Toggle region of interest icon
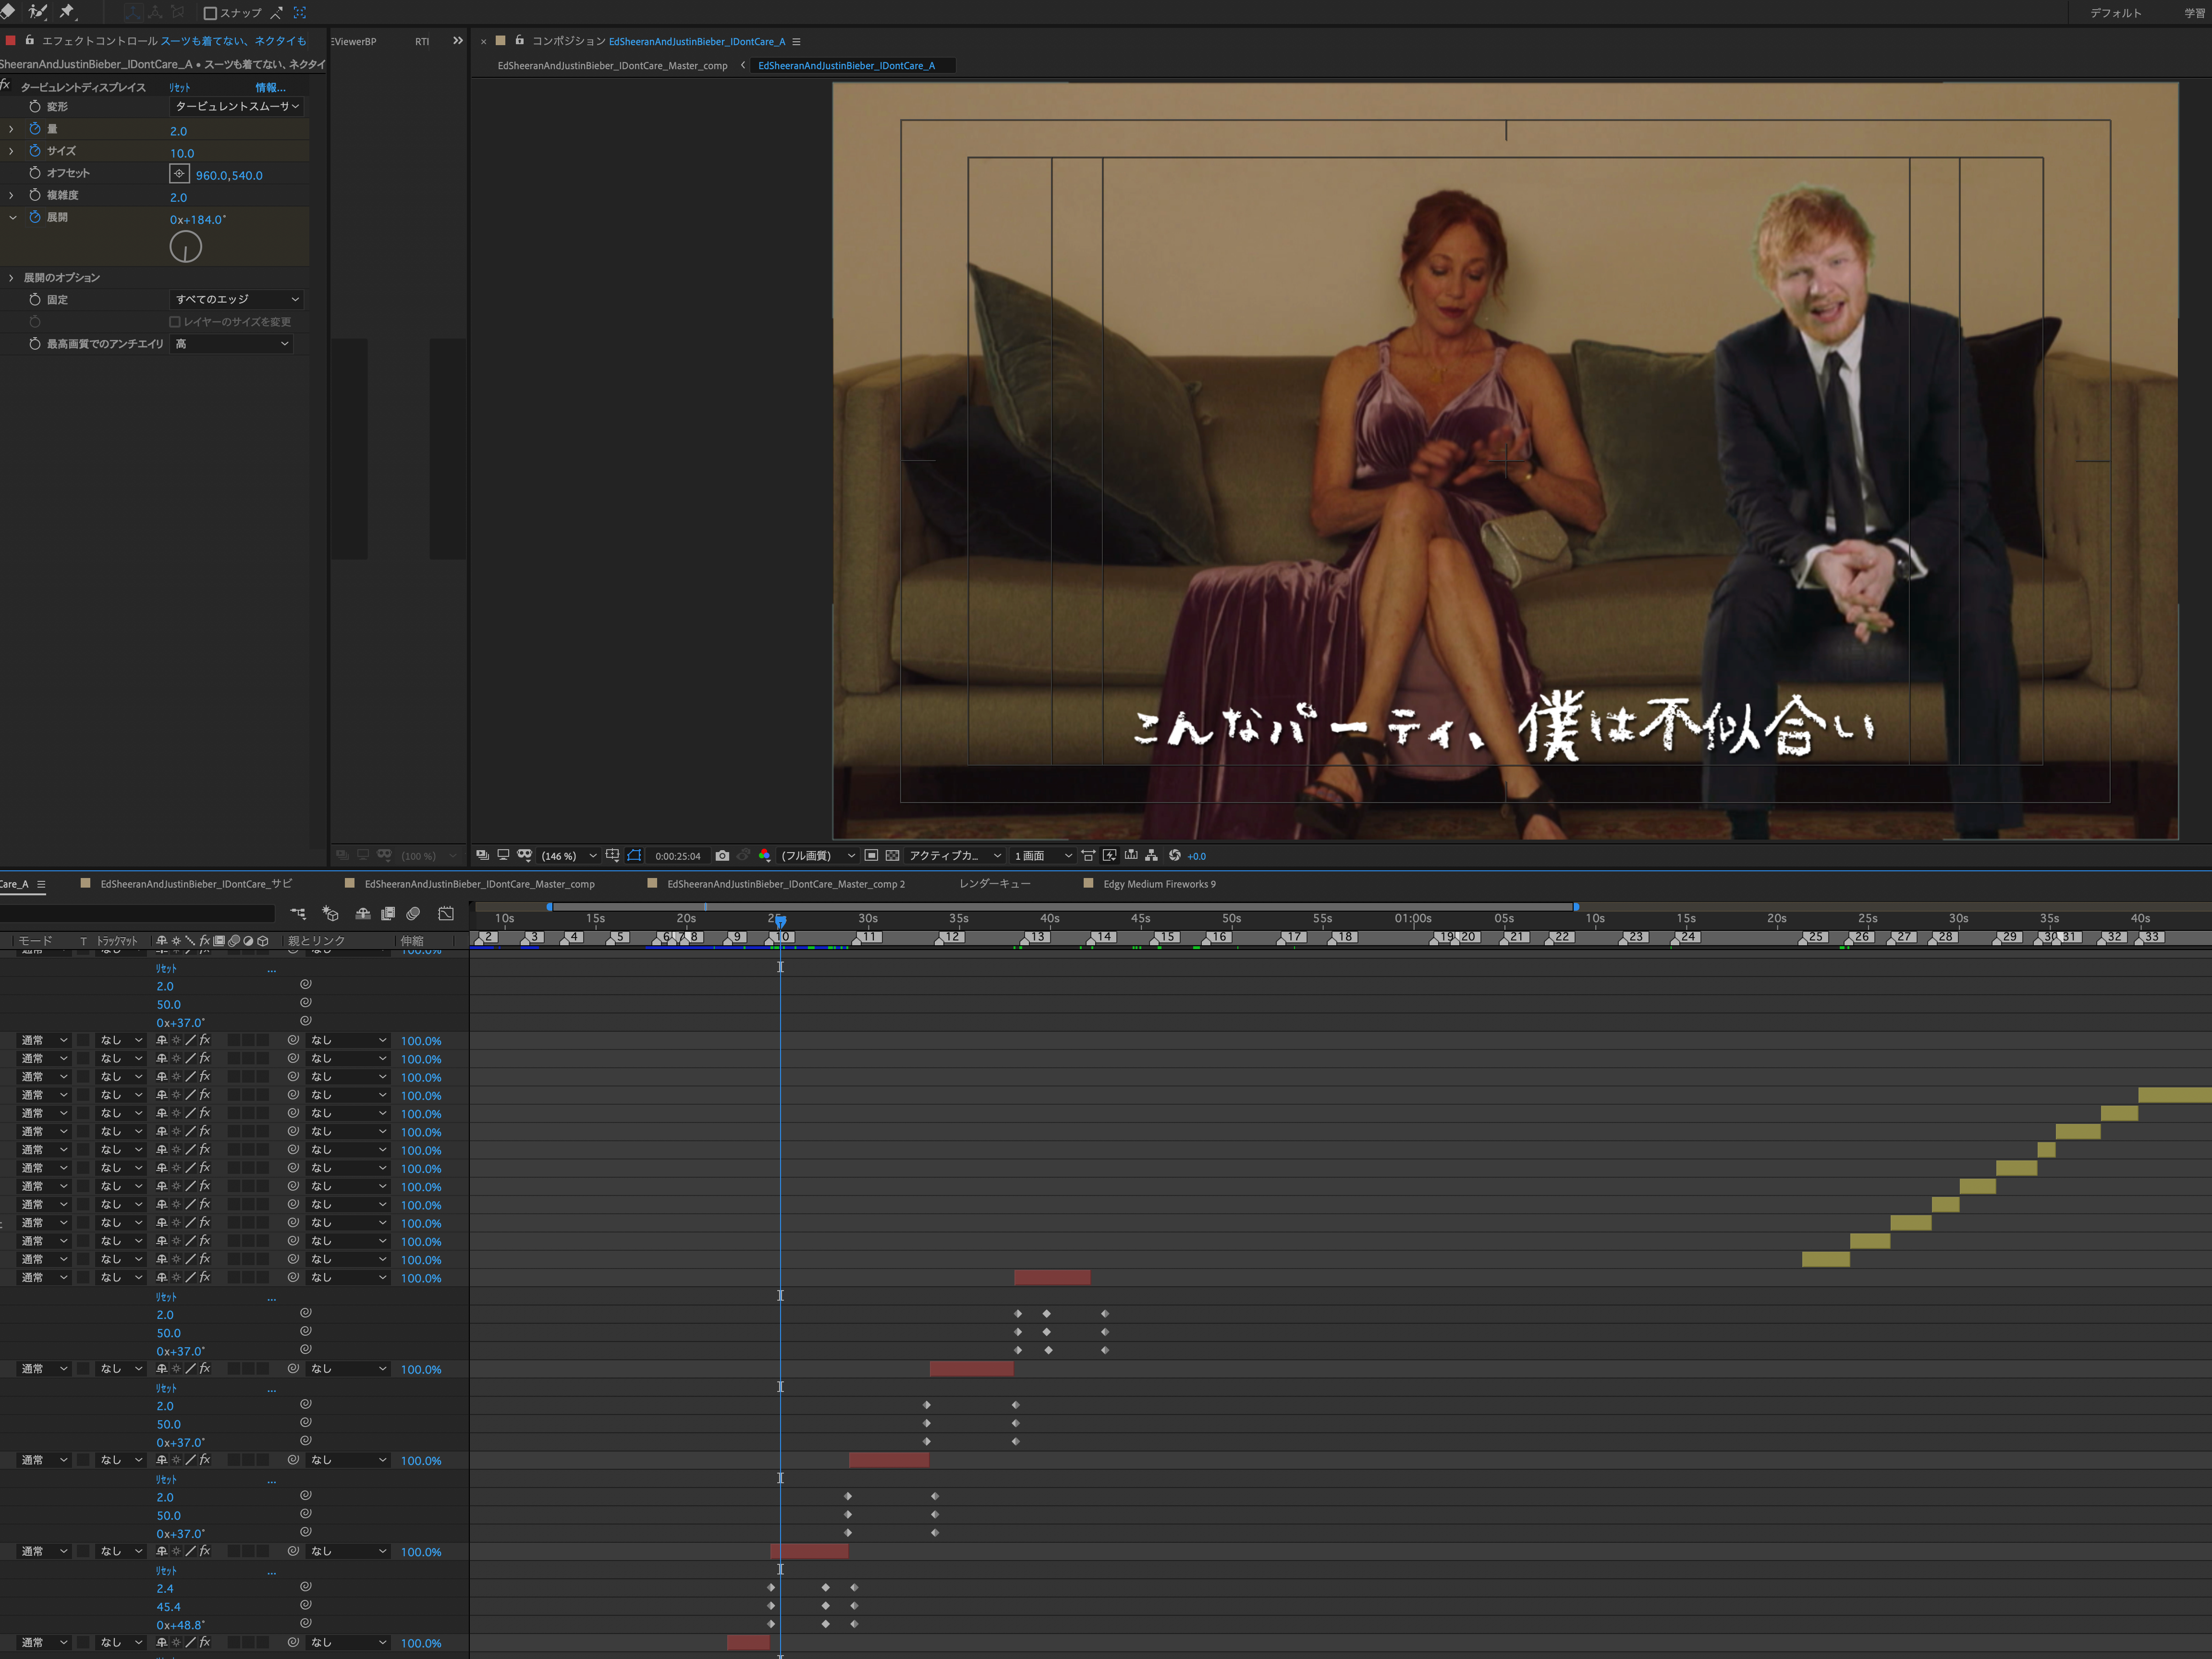The width and height of the screenshot is (2212, 1659). tap(634, 855)
